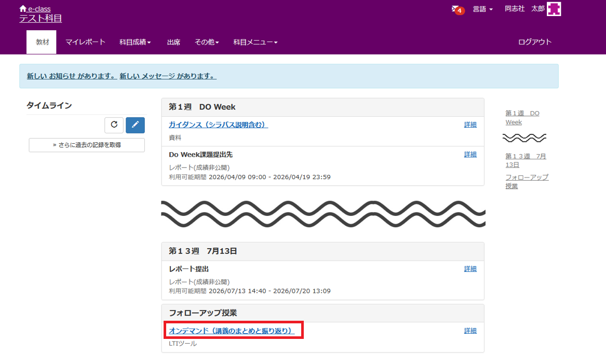
Task: Click the period 2026/04/09 09:00 - 2026/04/19 23:59
Action: (x=270, y=177)
